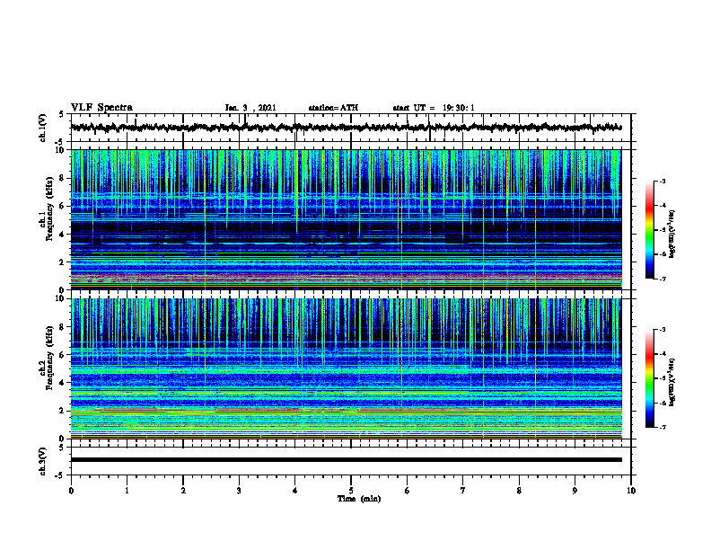Click the "station=ATH" header label
Image resolution: width=711 pixels, height=550 pixels.
point(333,108)
